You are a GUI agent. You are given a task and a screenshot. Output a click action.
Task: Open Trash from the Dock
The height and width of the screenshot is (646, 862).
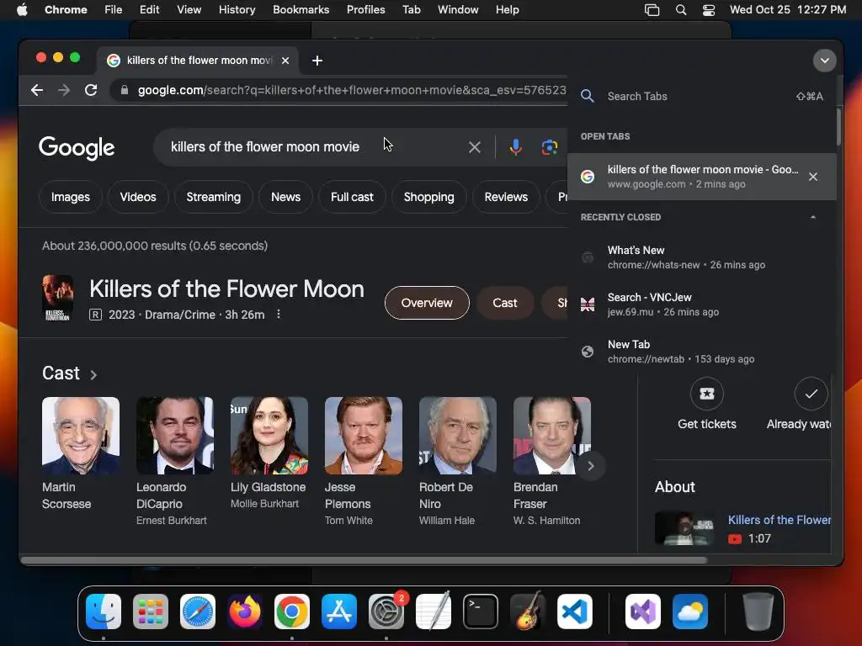[x=758, y=612]
